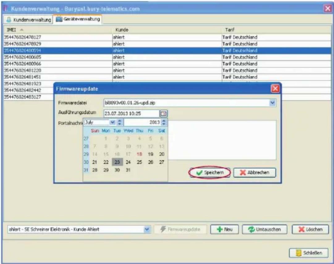Screen dimensions: 334x264
Task: Save with the Speichern button
Action: 209,172
